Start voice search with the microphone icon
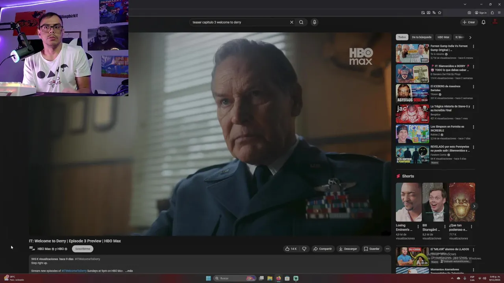Screen dimensions: 504x283 [314, 22]
